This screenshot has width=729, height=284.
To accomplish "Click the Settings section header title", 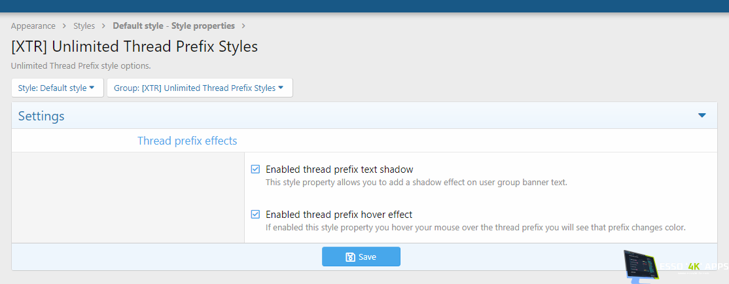I will pos(41,116).
